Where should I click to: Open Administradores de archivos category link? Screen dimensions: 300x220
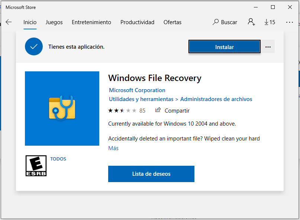coord(216,99)
